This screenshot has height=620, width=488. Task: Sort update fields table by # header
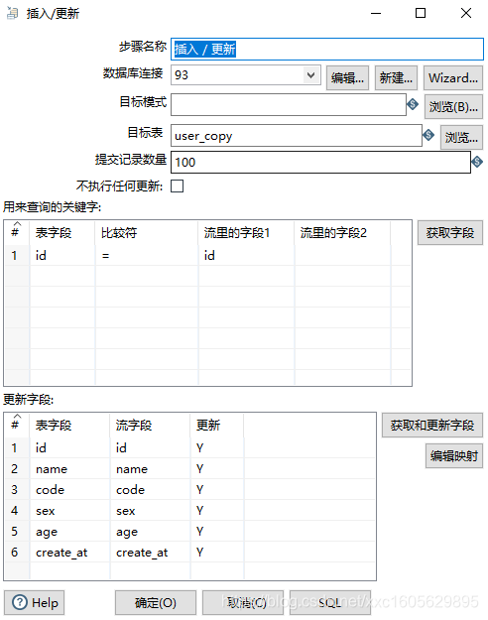click(x=16, y=425)
